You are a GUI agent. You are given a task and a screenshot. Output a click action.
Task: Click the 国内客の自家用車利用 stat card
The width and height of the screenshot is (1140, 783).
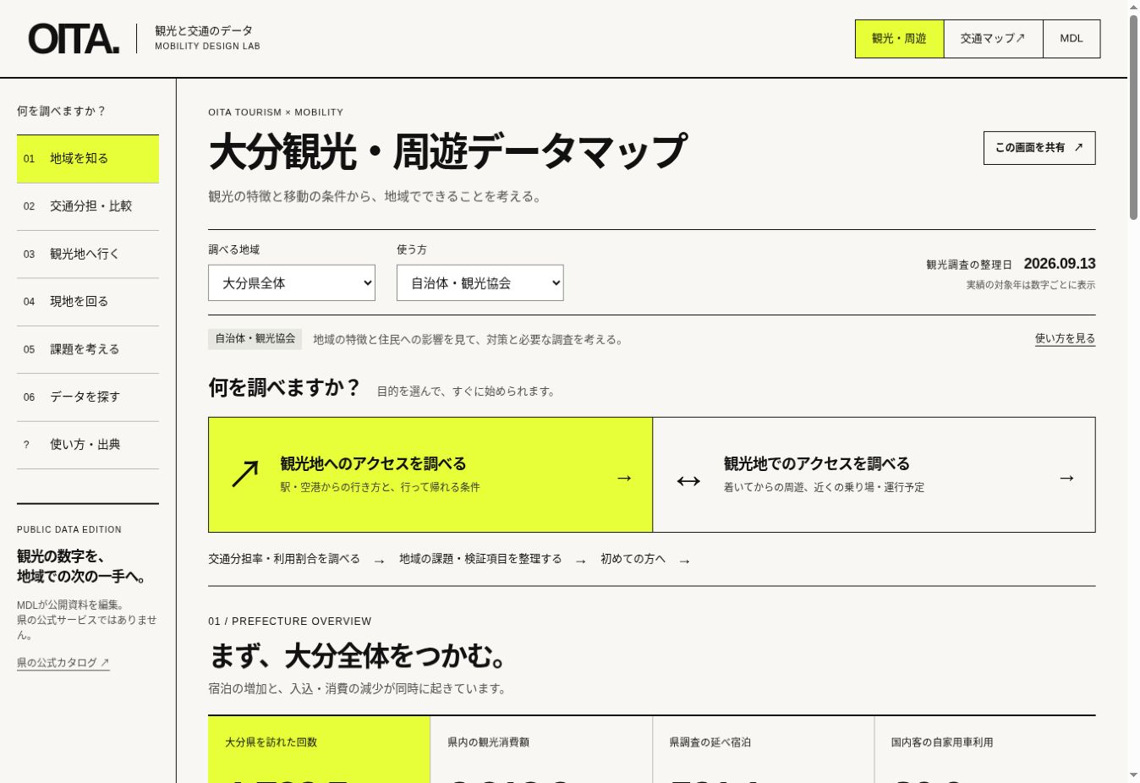[x=985, y=749]
